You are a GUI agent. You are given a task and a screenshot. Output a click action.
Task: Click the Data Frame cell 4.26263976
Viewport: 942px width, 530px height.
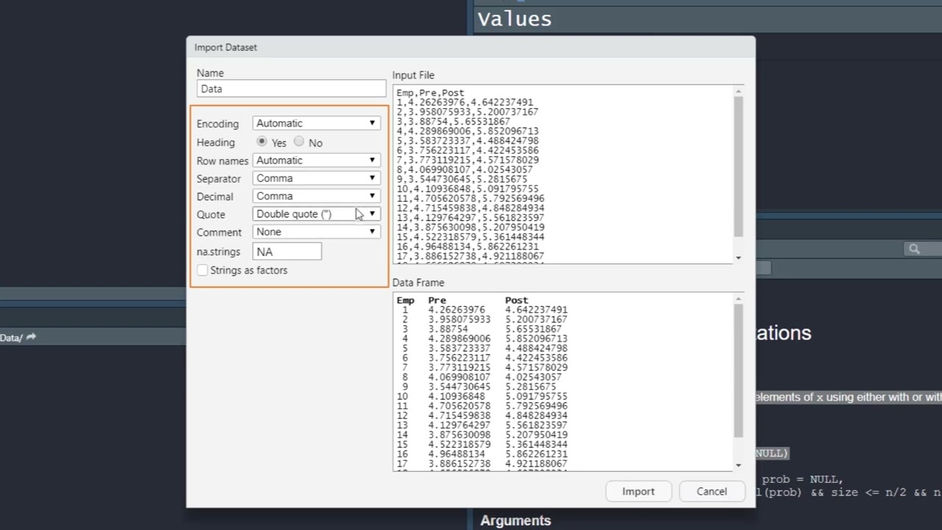coord(456,310)
